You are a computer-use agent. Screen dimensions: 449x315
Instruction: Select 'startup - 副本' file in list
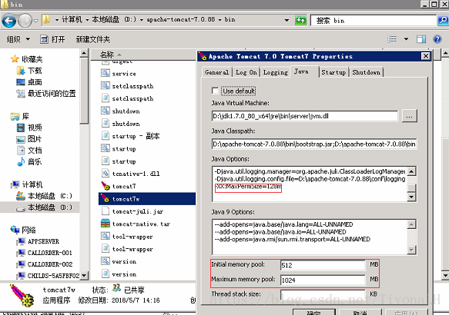(130, 136)
